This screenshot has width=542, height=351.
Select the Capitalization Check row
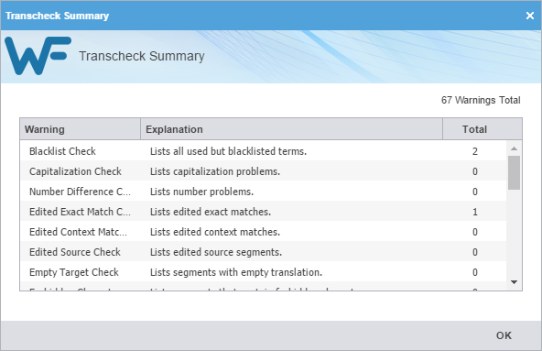(x=264, y=171)
